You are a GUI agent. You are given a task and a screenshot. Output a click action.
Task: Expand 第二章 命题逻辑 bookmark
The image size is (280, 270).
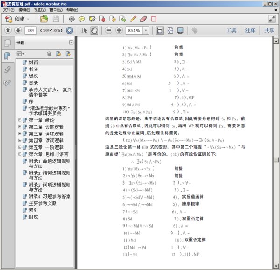coord(20,127)
